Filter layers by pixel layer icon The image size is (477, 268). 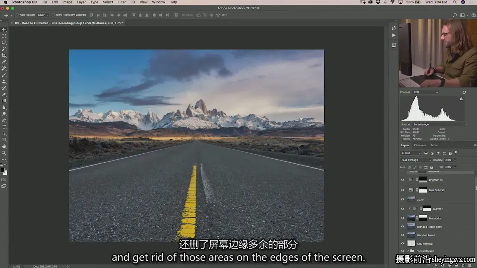click(x=426, y=153)
